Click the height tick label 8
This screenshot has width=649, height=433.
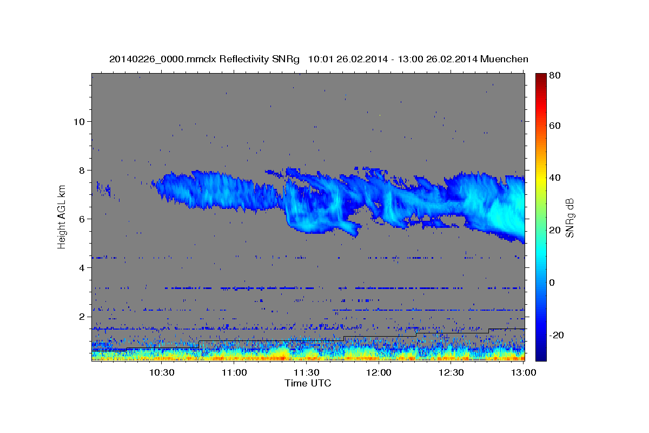82,170
